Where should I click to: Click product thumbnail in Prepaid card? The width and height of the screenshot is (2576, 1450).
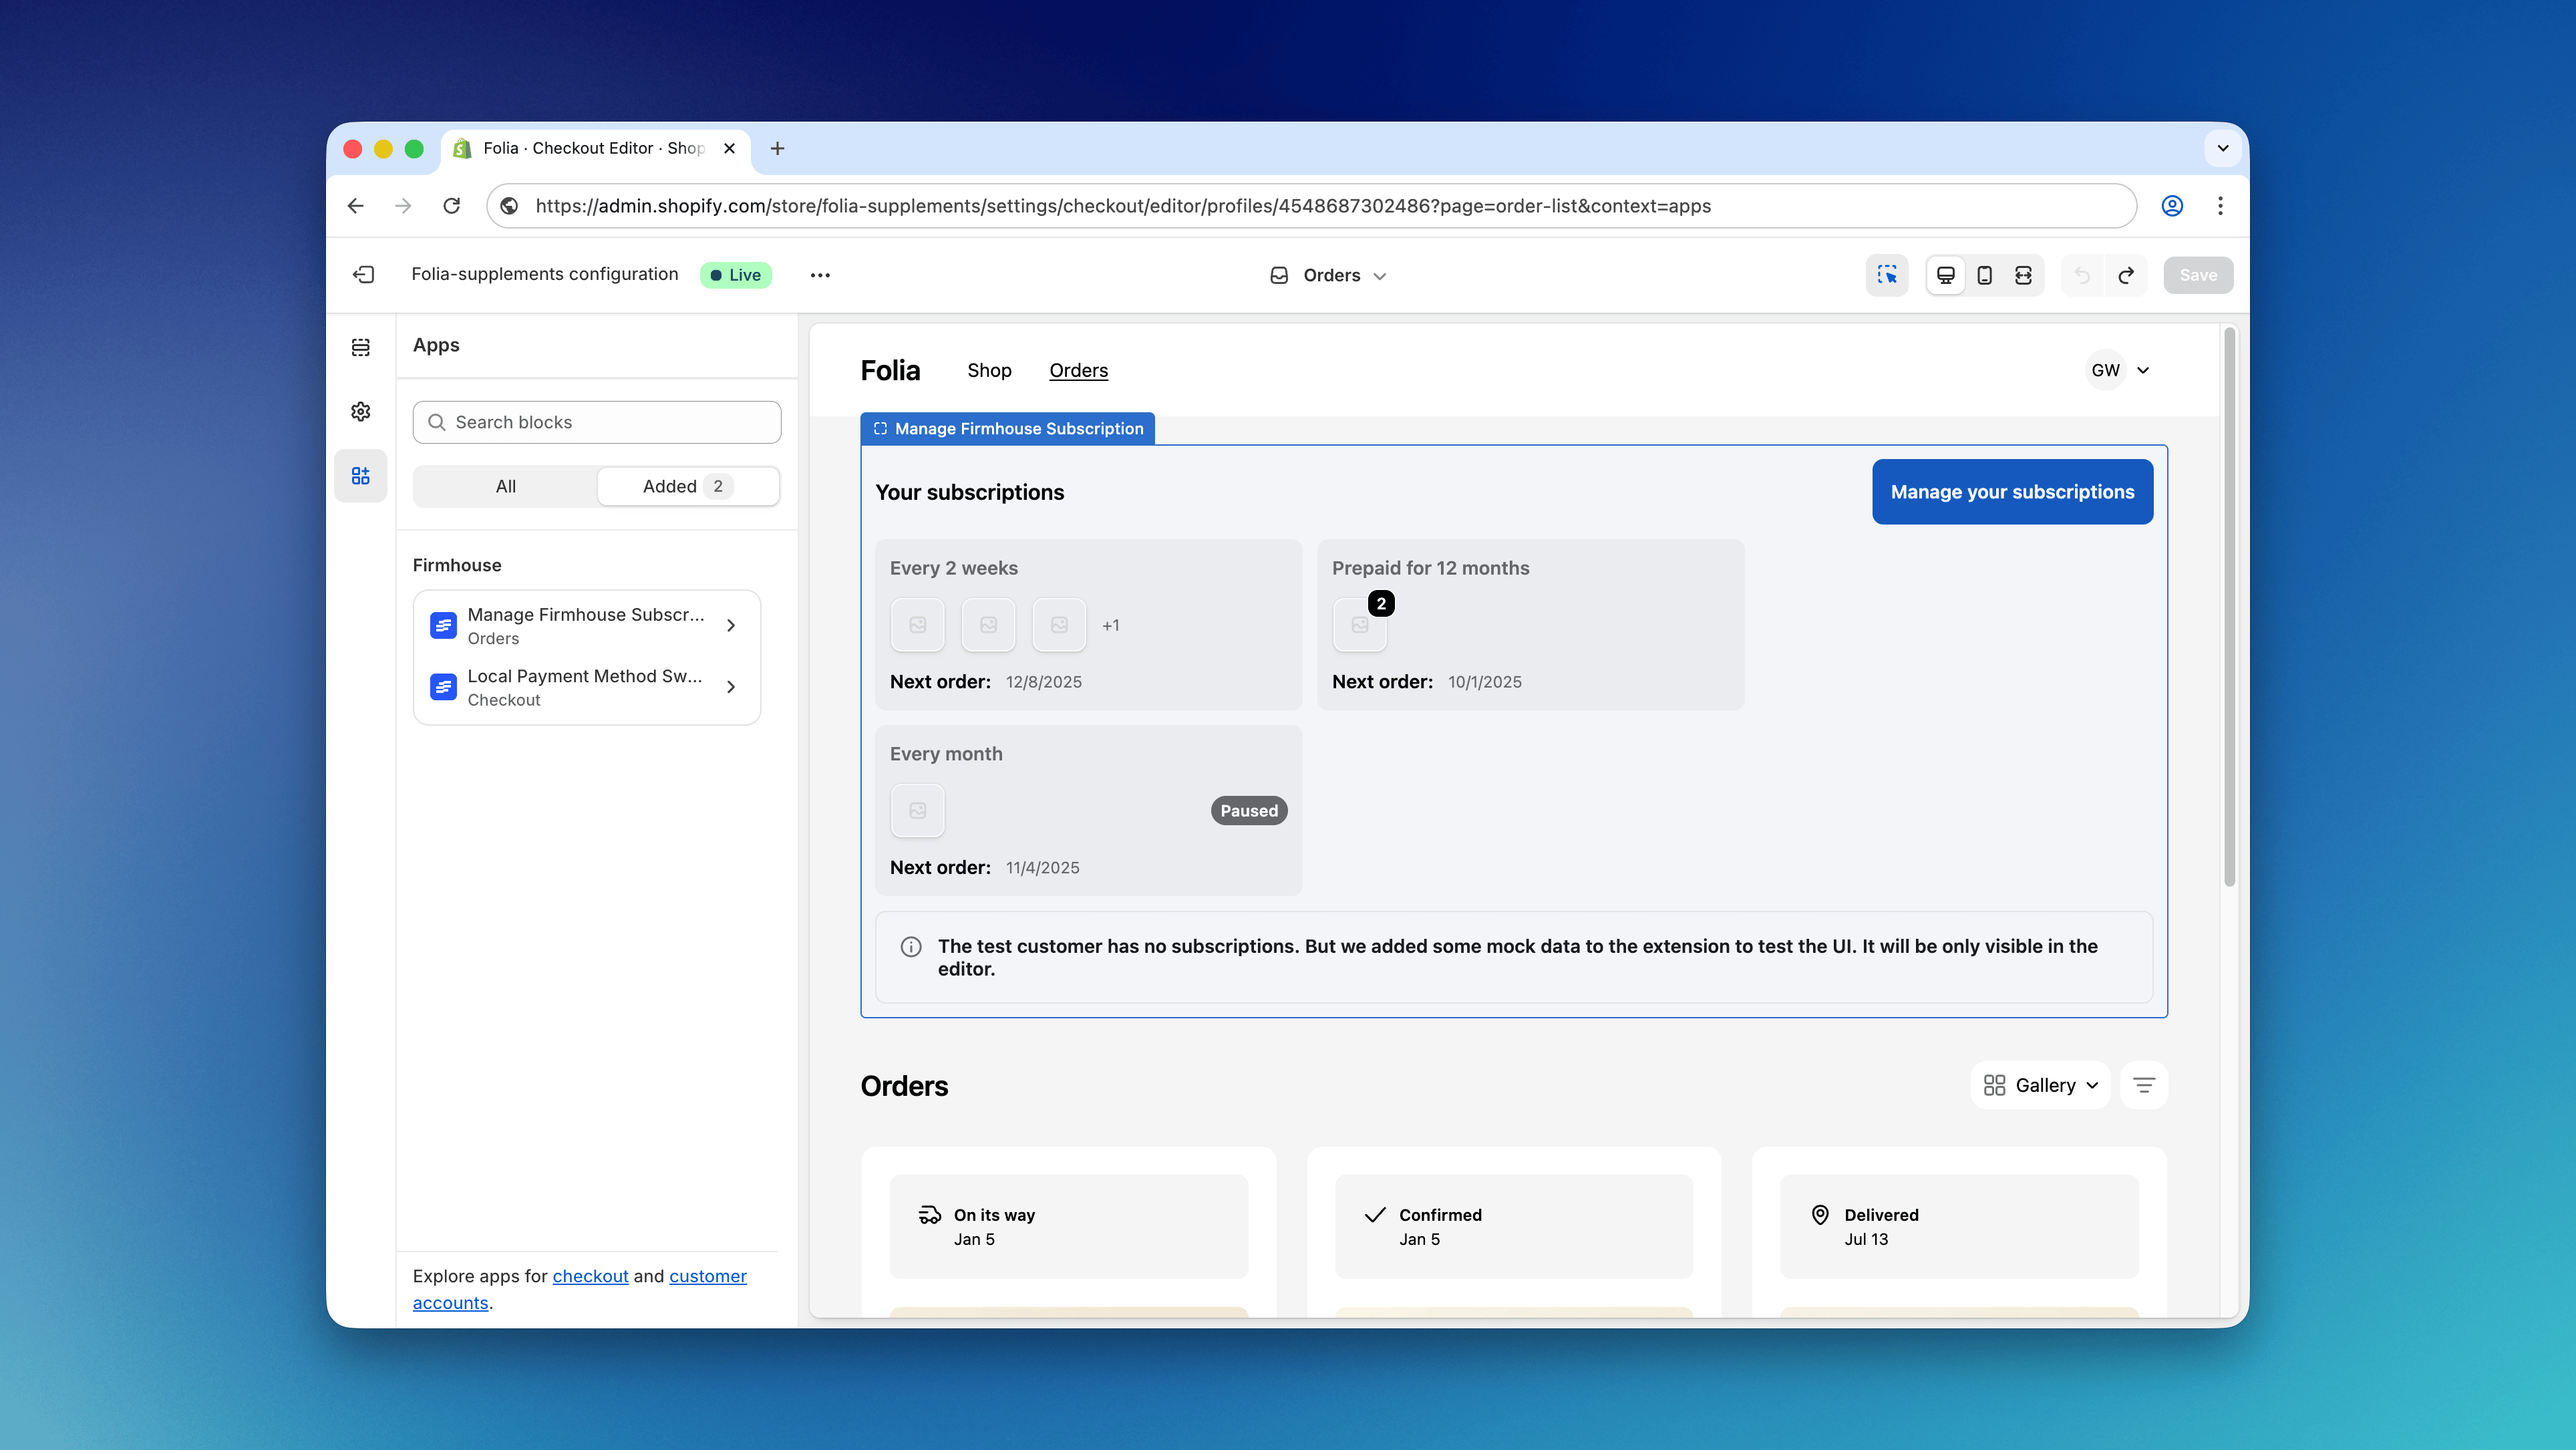pyautogui.click(x=1359, y=624)
